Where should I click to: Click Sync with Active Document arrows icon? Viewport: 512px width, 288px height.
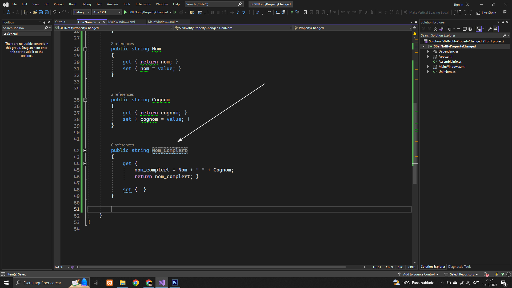click(x=459, y=29)
